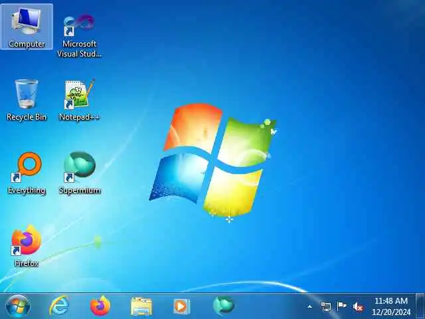Click the Everything label text
The image size is (425, 319).
(x=27, y=190)
